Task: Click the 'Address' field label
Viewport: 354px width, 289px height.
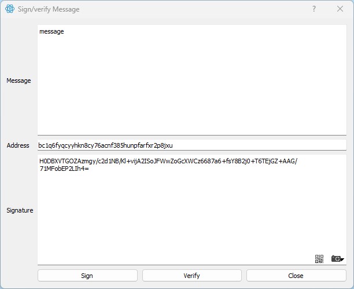Action: (18, 146)
